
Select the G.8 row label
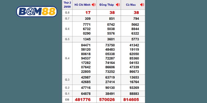point(67,13)
